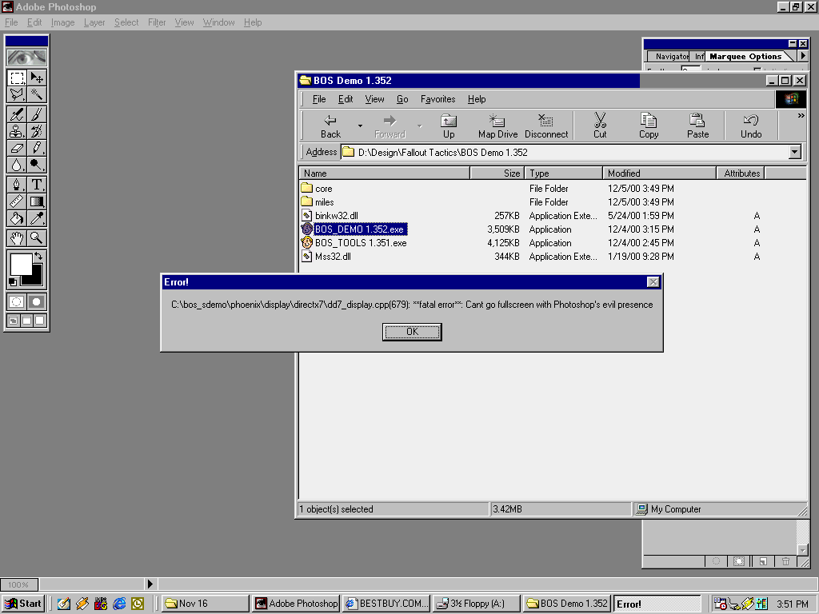
Task: Click the Back button in Explorer toolbar
Action: pos(330,126)
